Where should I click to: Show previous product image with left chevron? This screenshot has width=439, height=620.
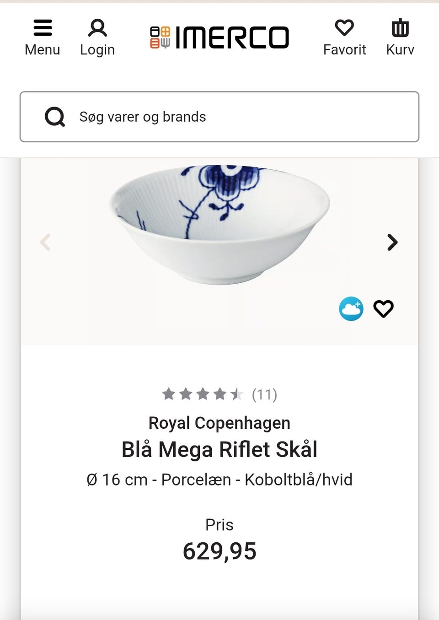pyautogui.click(x=45, y=242)
